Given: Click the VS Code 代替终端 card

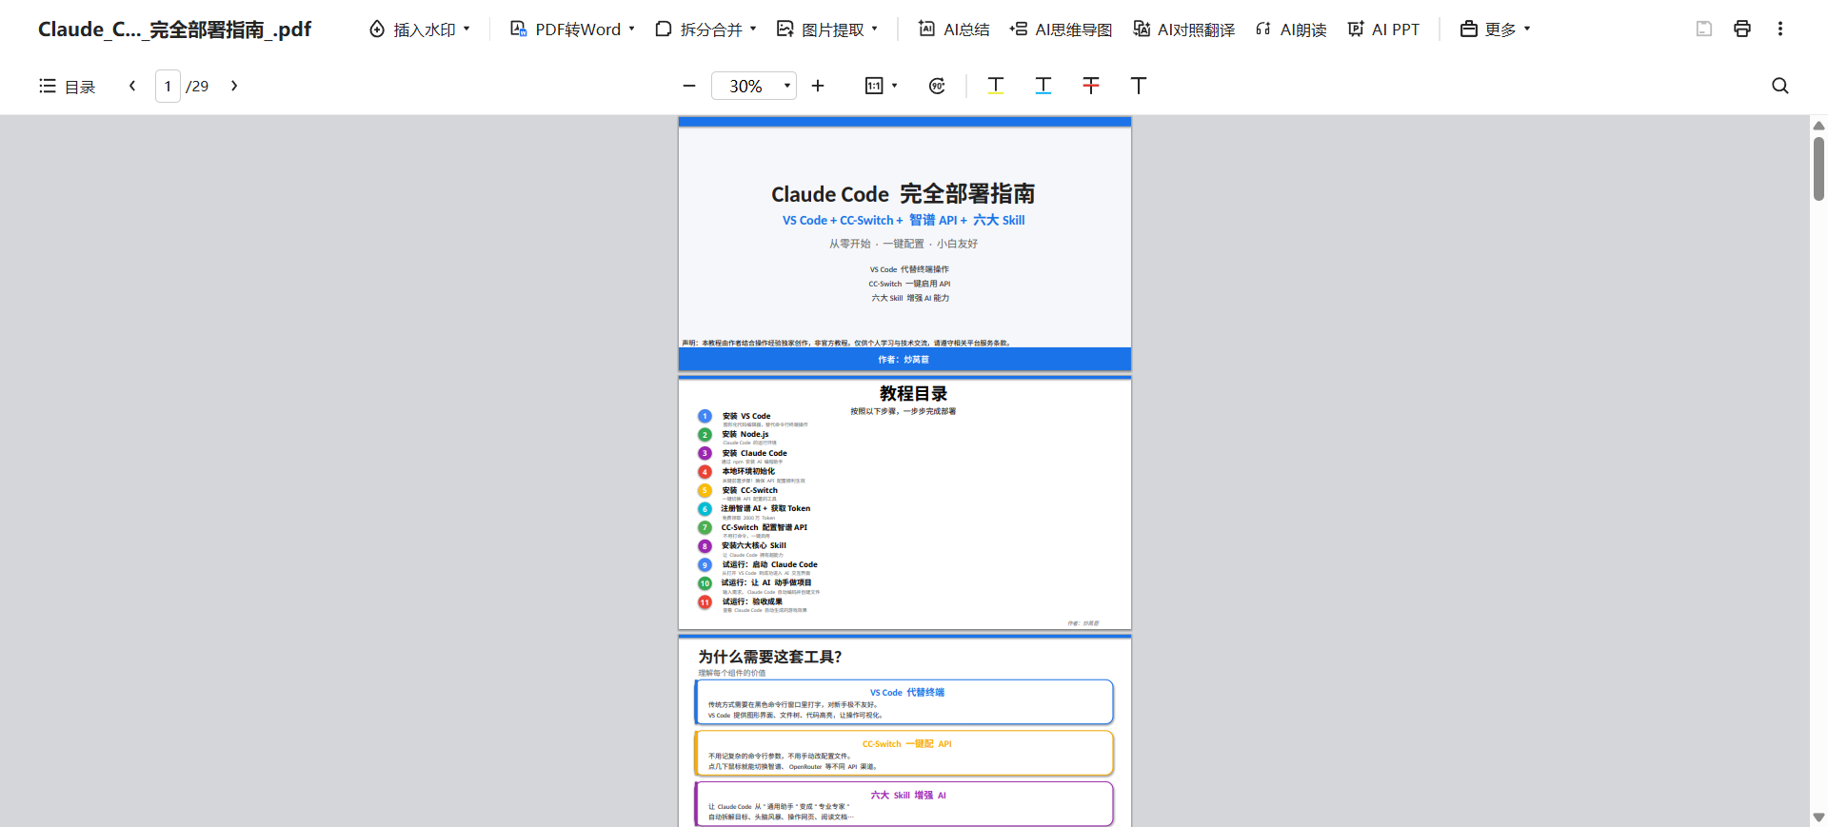Looking at the screenshot, I should [904, 702].
